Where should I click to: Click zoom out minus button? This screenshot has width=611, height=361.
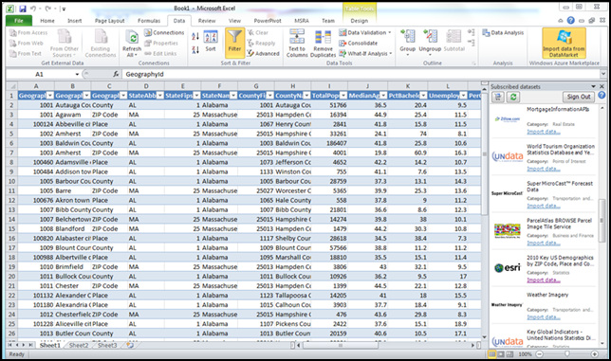[539, 354]
